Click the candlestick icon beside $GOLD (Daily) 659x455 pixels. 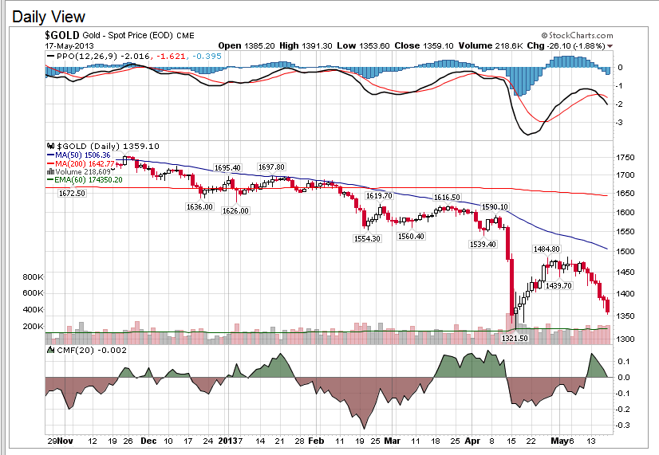[x=51, y=146]
